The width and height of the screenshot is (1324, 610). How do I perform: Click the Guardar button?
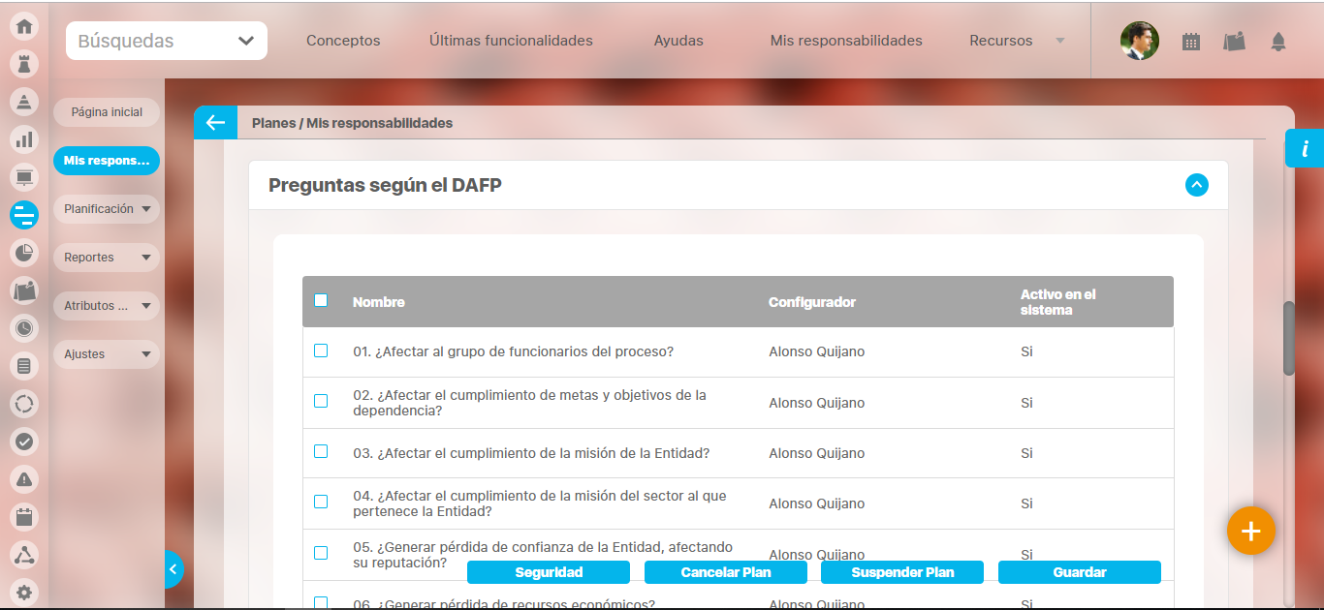point(1079,572)
